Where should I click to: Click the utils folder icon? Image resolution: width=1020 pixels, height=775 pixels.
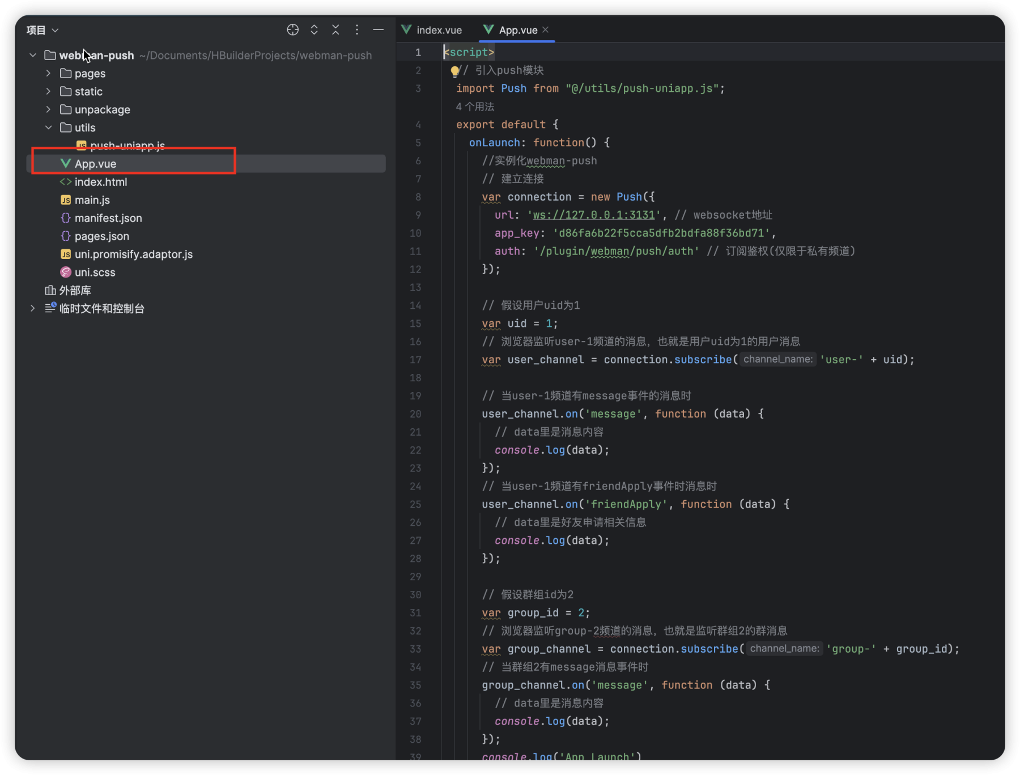click(66, 128)
